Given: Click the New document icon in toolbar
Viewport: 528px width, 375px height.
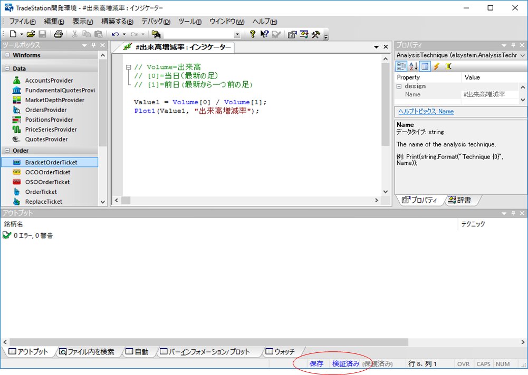Looking at the screenshot, I should click(13, 34).
